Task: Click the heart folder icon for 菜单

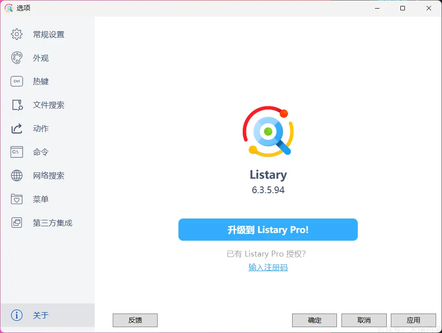Action: click(17, 199)
